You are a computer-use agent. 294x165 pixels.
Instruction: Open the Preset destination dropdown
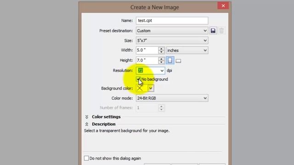click(x=172, y=31)
